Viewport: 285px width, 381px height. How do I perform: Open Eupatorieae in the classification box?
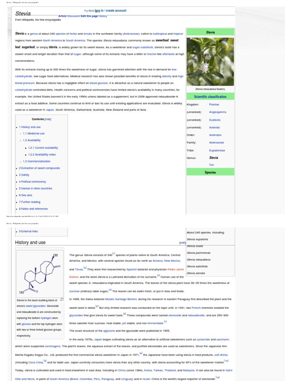click(217, 151)
